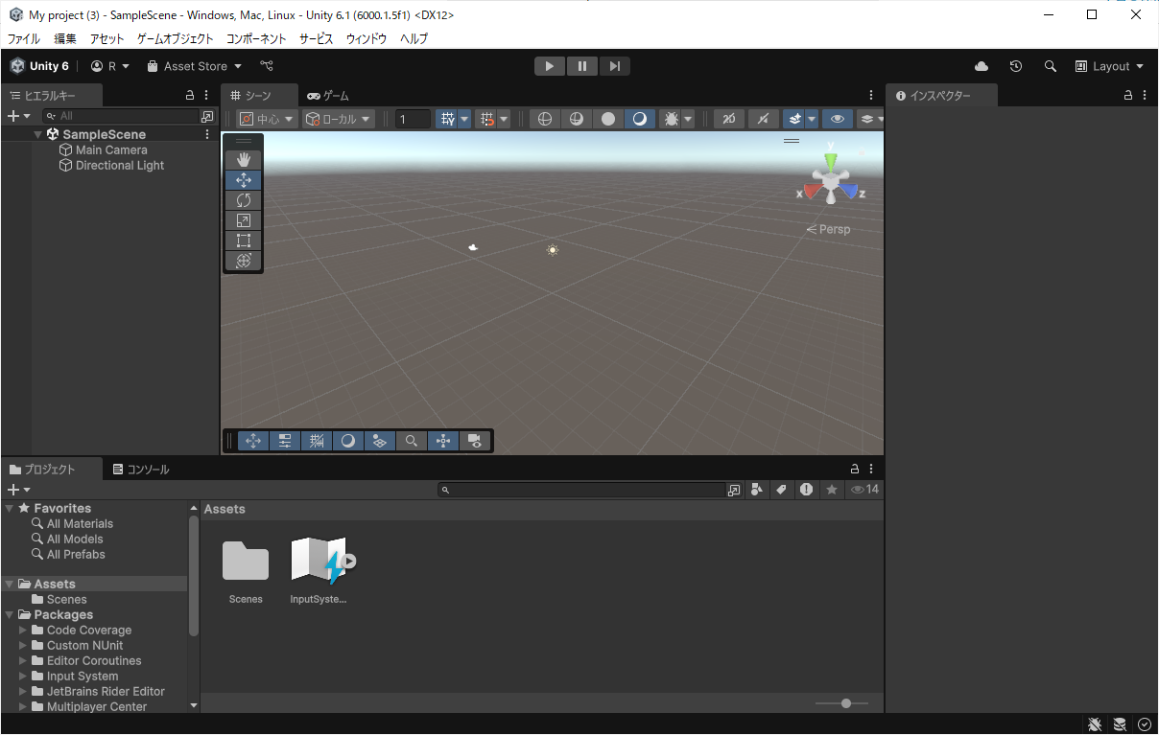Open Version Control icon beside Asset Store
The image size is (1159, 735).
pyautogui.click(x=267, y=66)
